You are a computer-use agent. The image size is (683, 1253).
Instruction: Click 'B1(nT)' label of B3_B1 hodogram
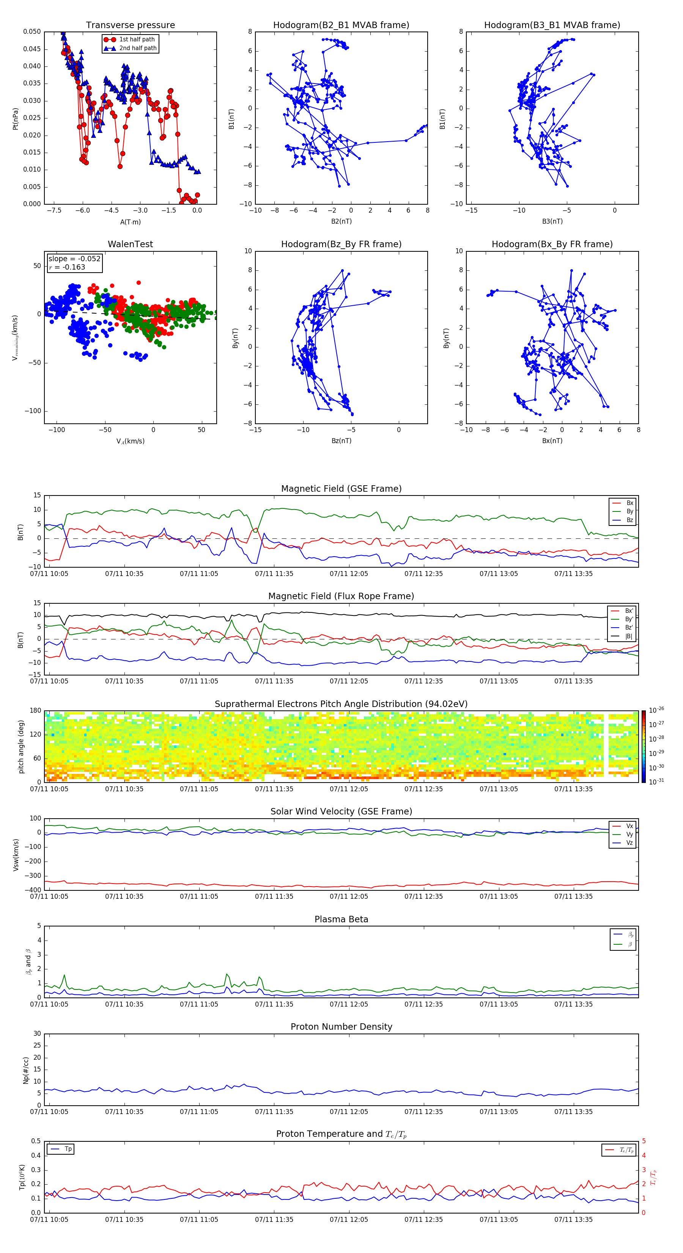(x=442, y=119)
